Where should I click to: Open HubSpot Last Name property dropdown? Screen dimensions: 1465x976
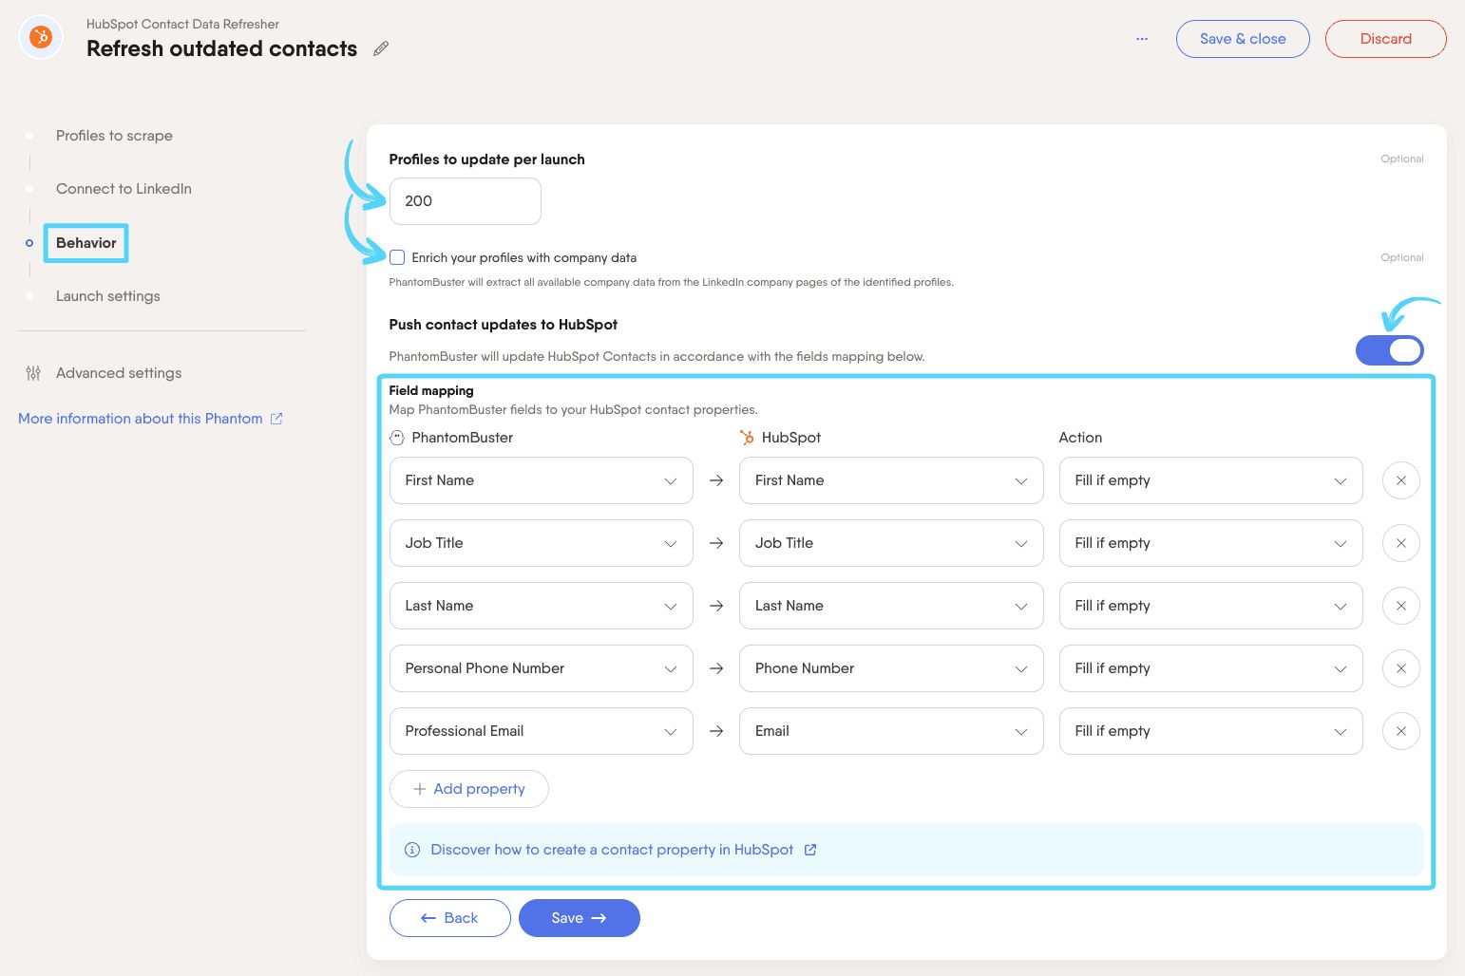tap(891, 606)
